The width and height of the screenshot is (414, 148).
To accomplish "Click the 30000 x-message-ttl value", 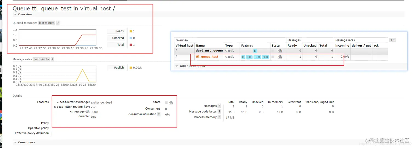I will (x=95, y=112).
